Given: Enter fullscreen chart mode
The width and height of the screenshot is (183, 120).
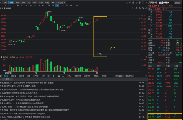Looking at the screenshot, I should [x=143, y=3].
